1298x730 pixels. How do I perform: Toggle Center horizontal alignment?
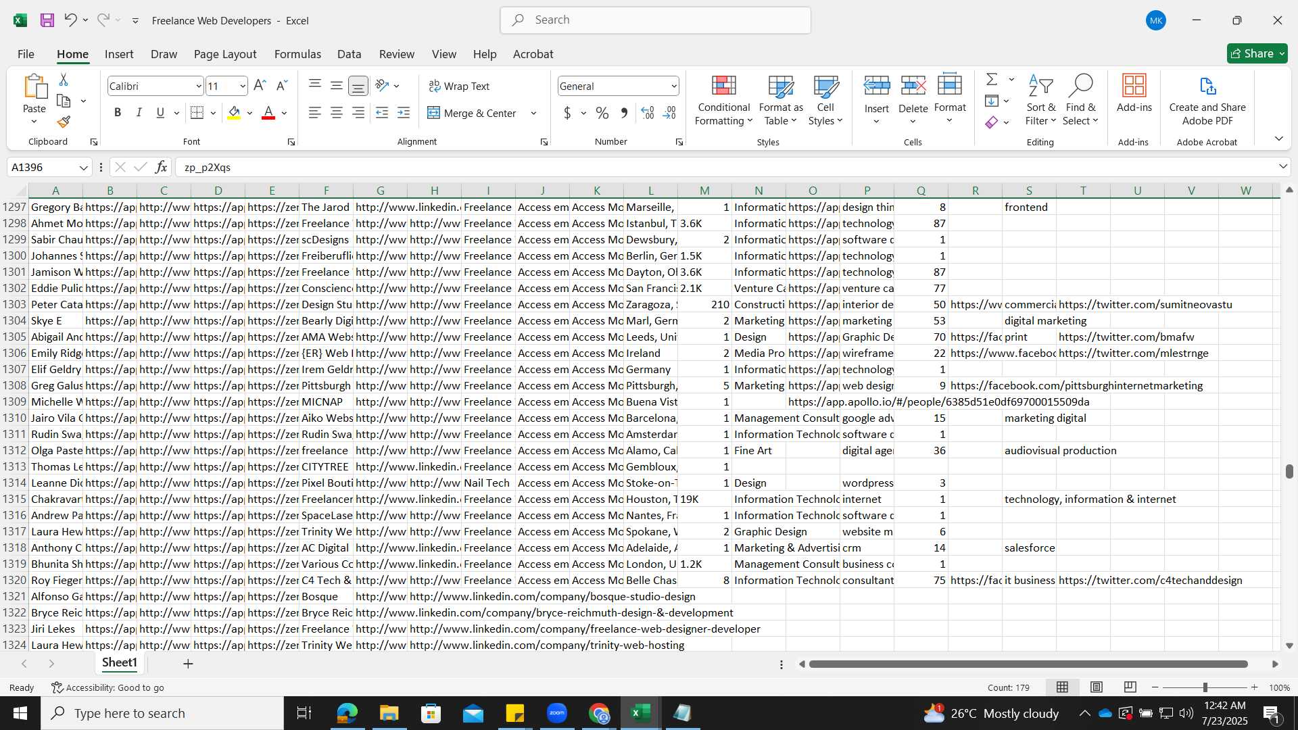pos(337,113)
